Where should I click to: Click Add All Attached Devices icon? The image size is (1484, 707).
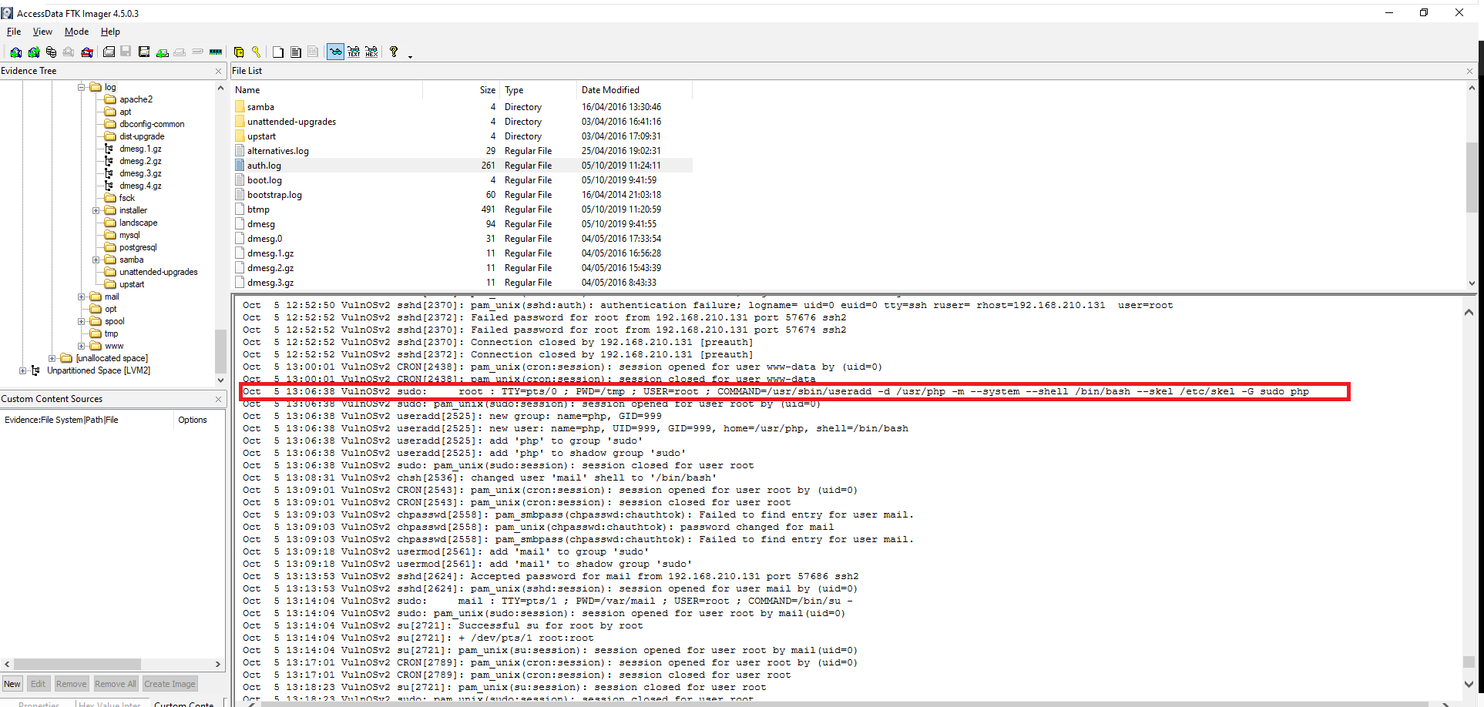[x=33, y=52]
